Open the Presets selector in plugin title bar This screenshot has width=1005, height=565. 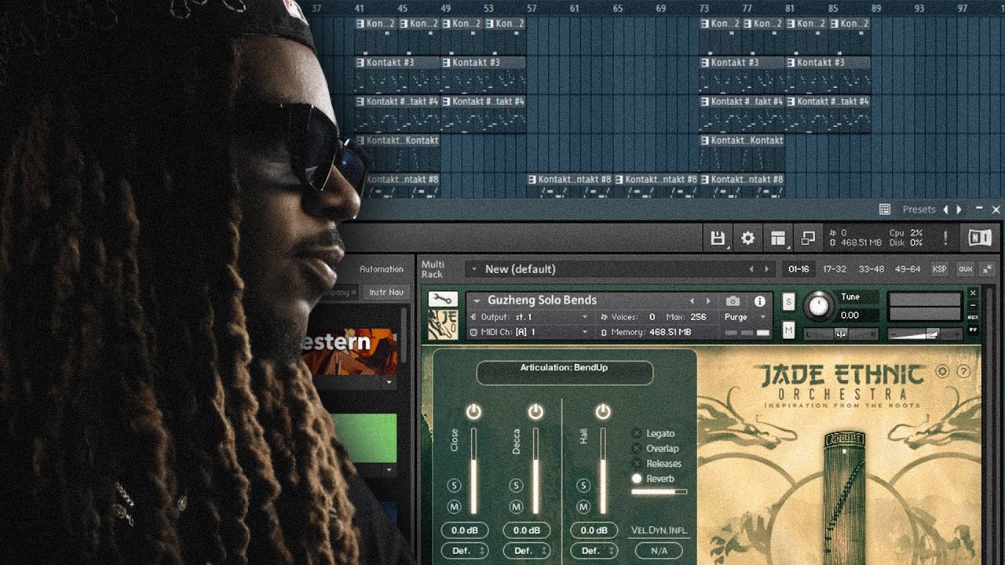click(x=919, y=210)
